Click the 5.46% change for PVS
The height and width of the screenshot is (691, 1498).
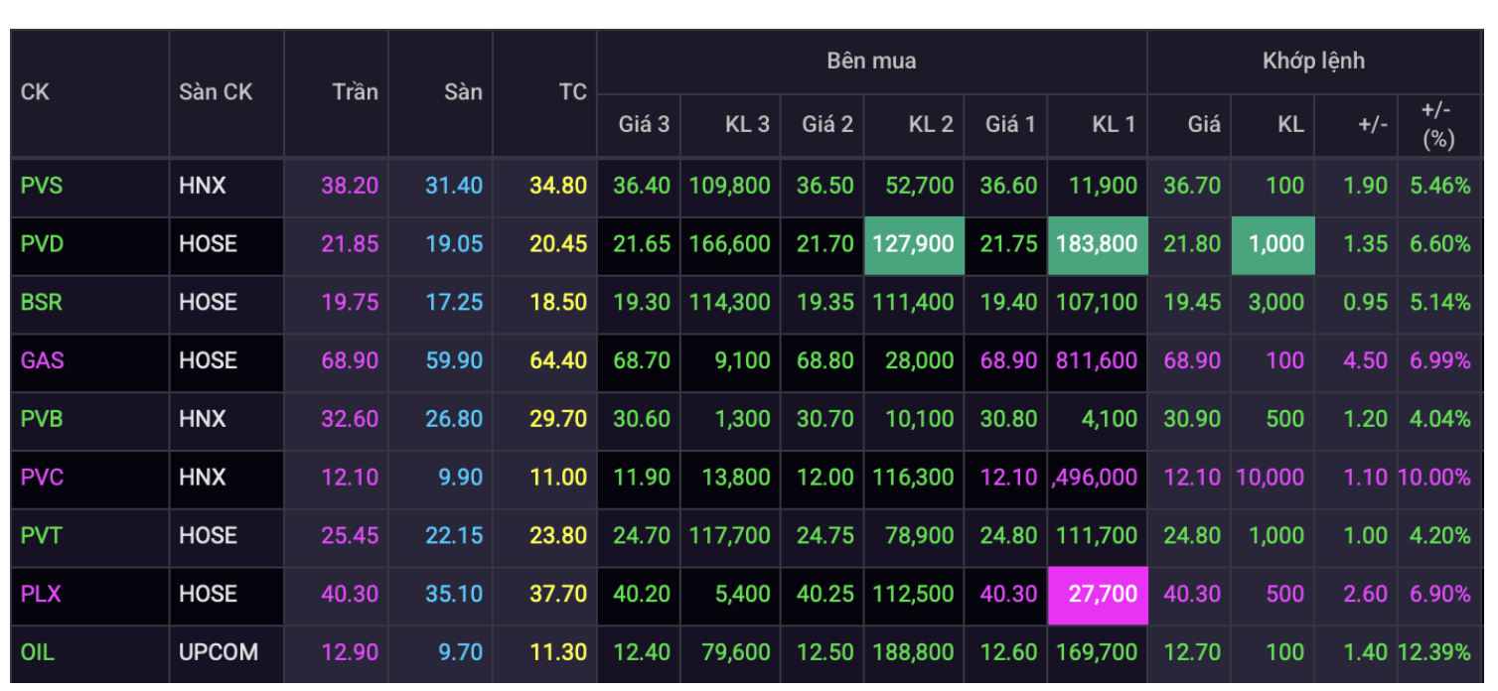(x=1440, y=186)
